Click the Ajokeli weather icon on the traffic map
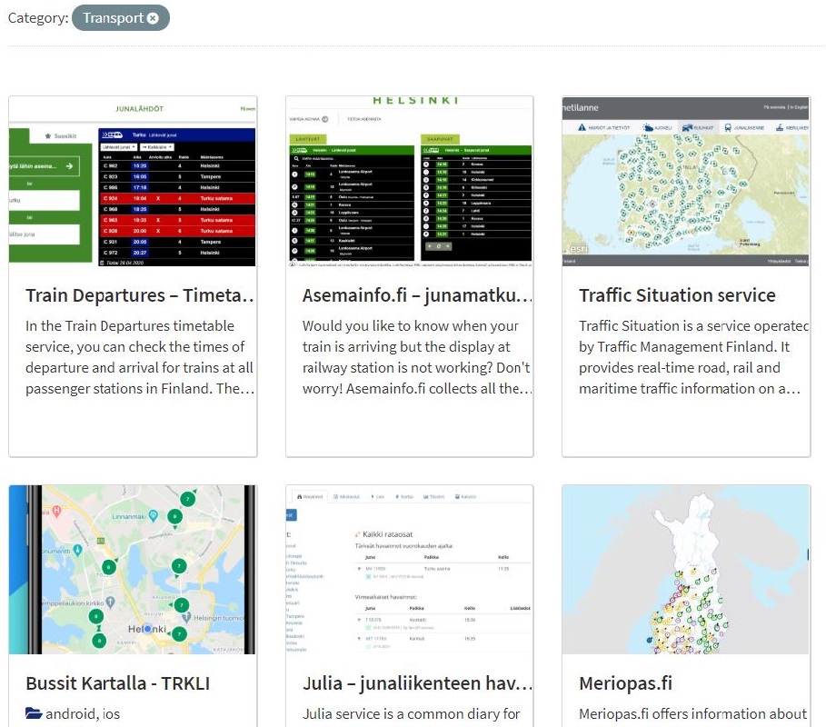Screen dimensions: 826x727 pyautogui.click(x=646, y=127)
